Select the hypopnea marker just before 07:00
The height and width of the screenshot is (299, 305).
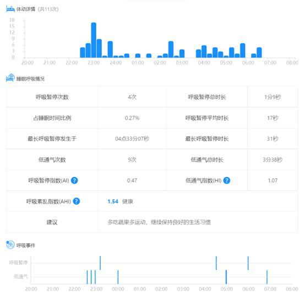point(267,277)
